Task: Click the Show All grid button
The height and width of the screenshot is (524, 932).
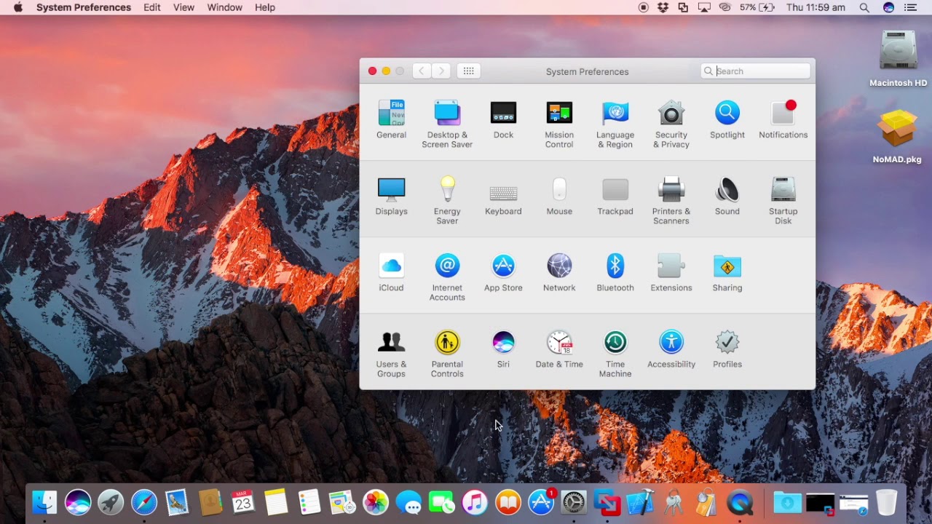Action: (469, 71)
